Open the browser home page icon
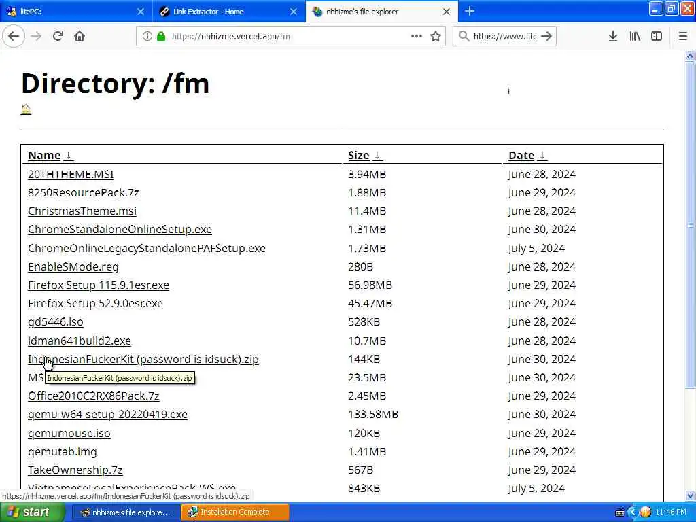696x522 pixels. tap(80, 37)
